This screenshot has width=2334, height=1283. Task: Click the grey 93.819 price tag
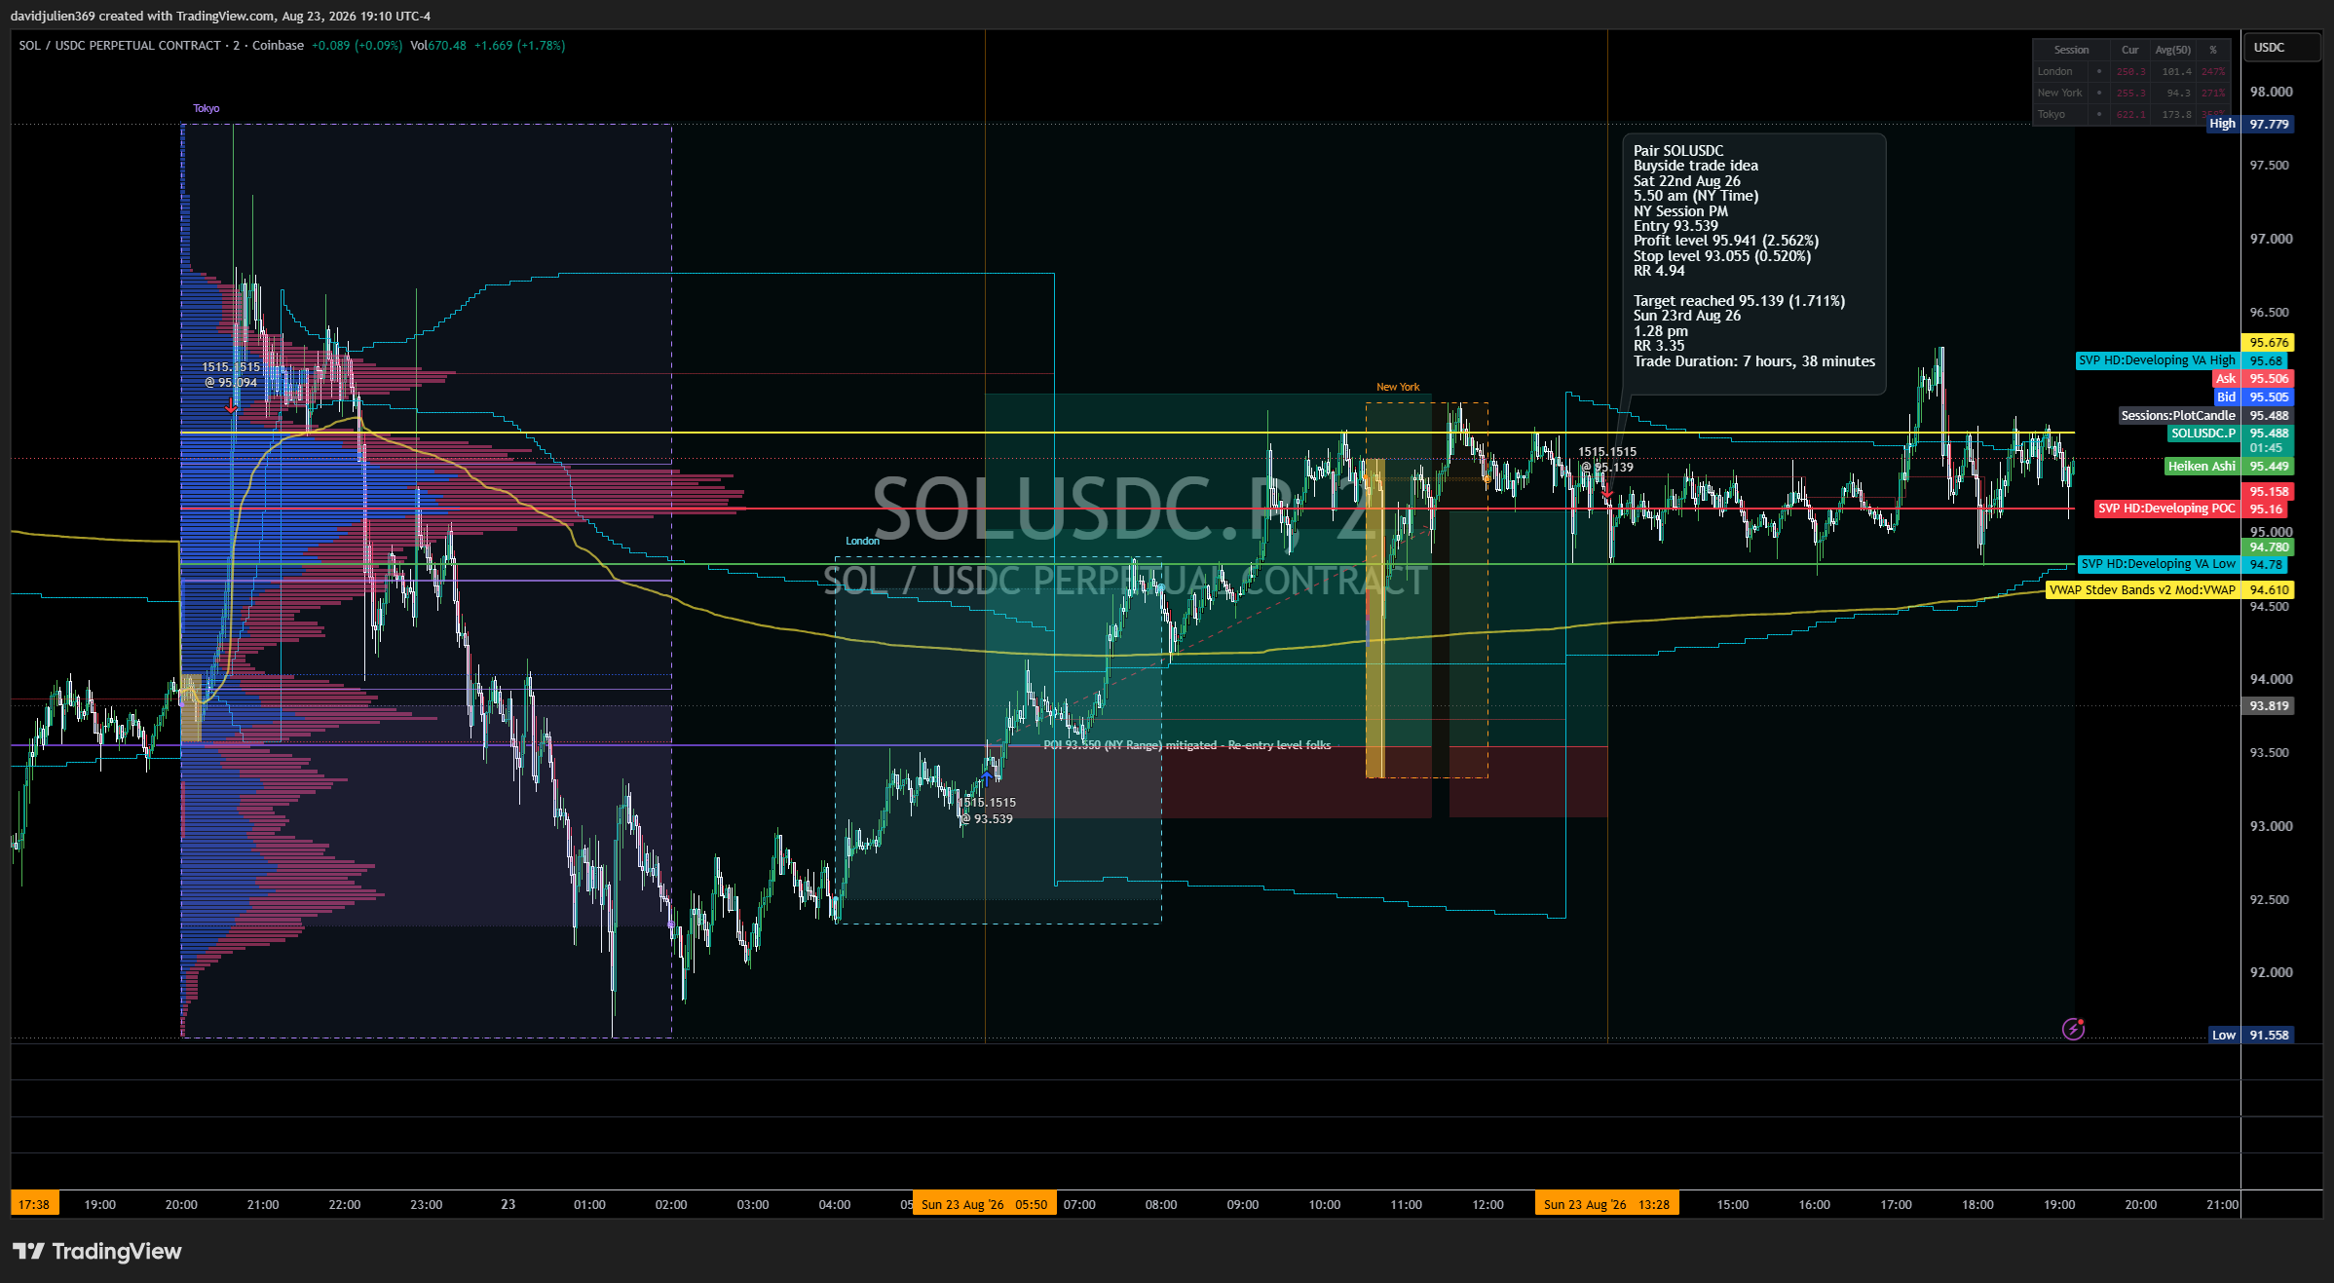pos(2268,705)
